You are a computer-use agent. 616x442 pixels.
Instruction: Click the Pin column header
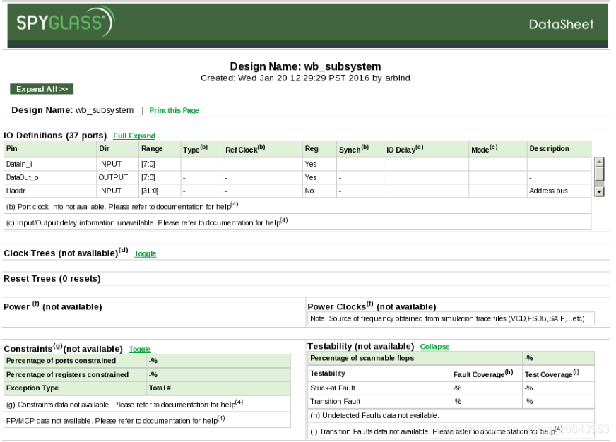pos(50,149)
